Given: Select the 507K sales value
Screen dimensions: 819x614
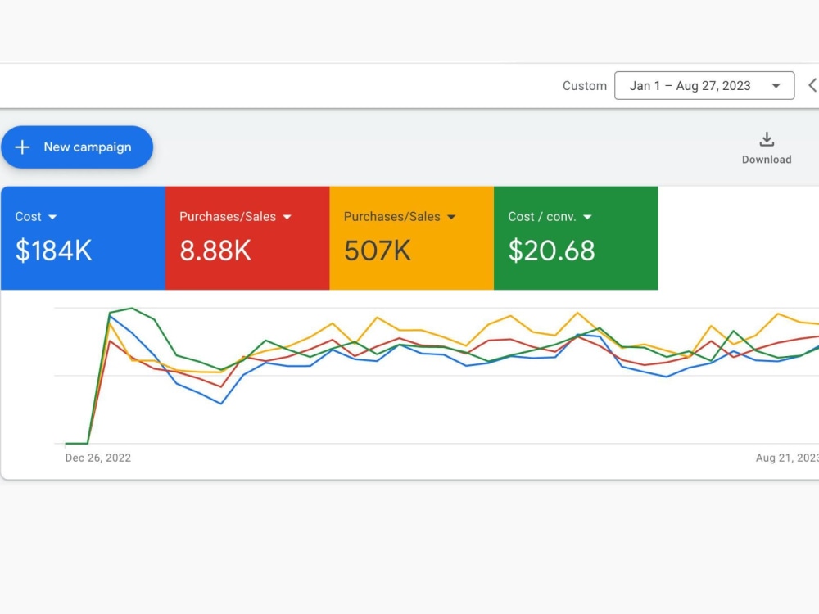Looking at the screenshot, I should pyautogui.click(x=377, y=250).
